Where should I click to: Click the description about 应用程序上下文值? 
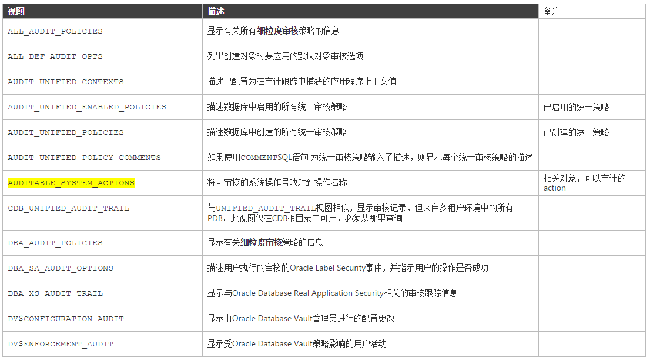[x=302, y=82]
